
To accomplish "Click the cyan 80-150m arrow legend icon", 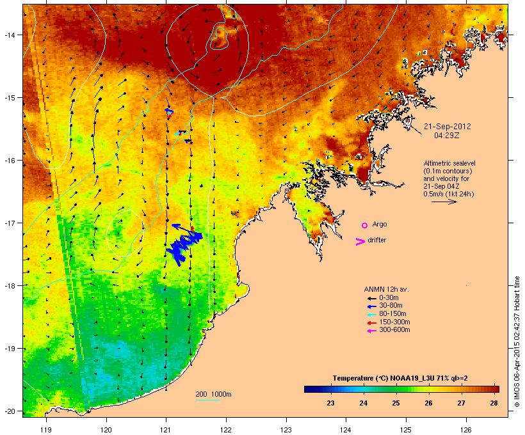I will (x=371, y=315).
